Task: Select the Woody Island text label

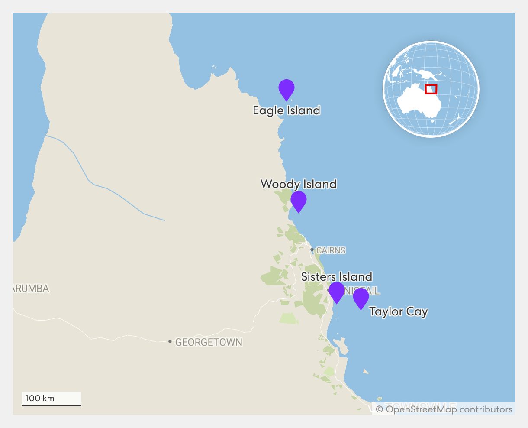Action: (x=298, y=184)
